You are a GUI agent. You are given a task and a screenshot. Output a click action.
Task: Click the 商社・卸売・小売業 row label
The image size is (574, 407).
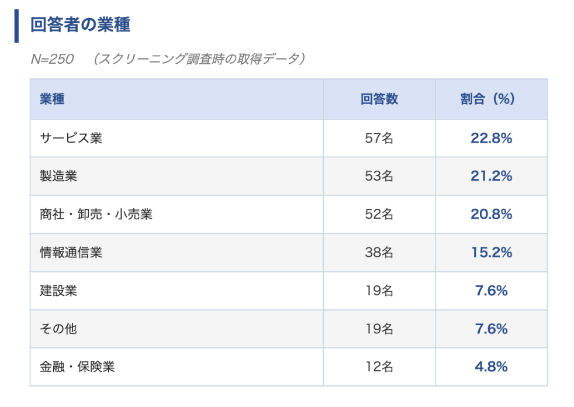click(96, 215)
